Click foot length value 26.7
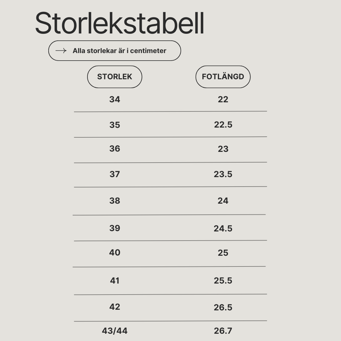Screen dimensions: 341x341 click(x=223, y=331)
